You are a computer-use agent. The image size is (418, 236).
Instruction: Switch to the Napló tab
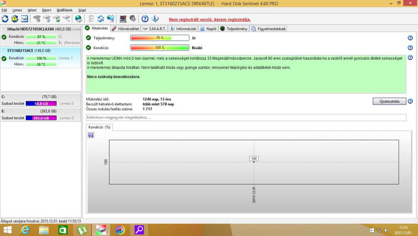click(x=208, y=29)
